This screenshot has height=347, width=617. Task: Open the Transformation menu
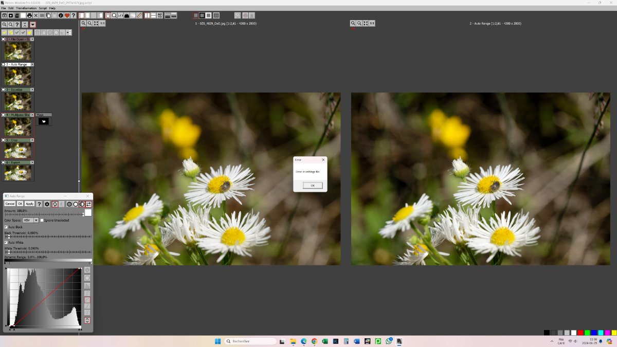click(x=26, y=8)
